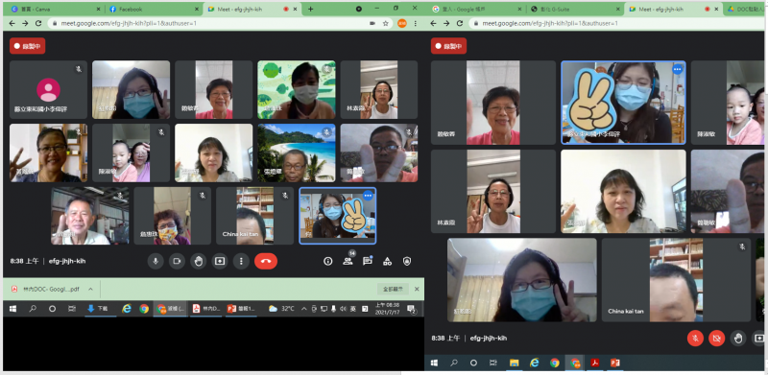Go forward in left browser
768x375 pixels.
coord(25,23)
